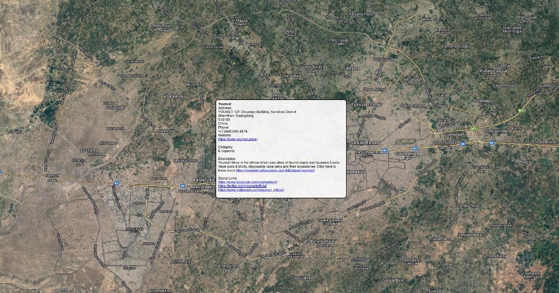Viewport: 559px width, 293px height.
Task: Click the Achini Bala place label
Action: tap(180, 261)
